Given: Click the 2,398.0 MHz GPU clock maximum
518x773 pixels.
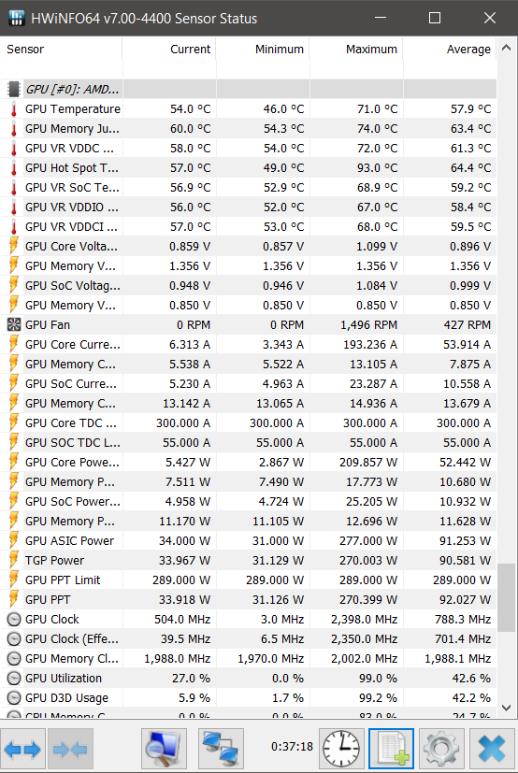Looking at the screenshot, I should [365, 619].
